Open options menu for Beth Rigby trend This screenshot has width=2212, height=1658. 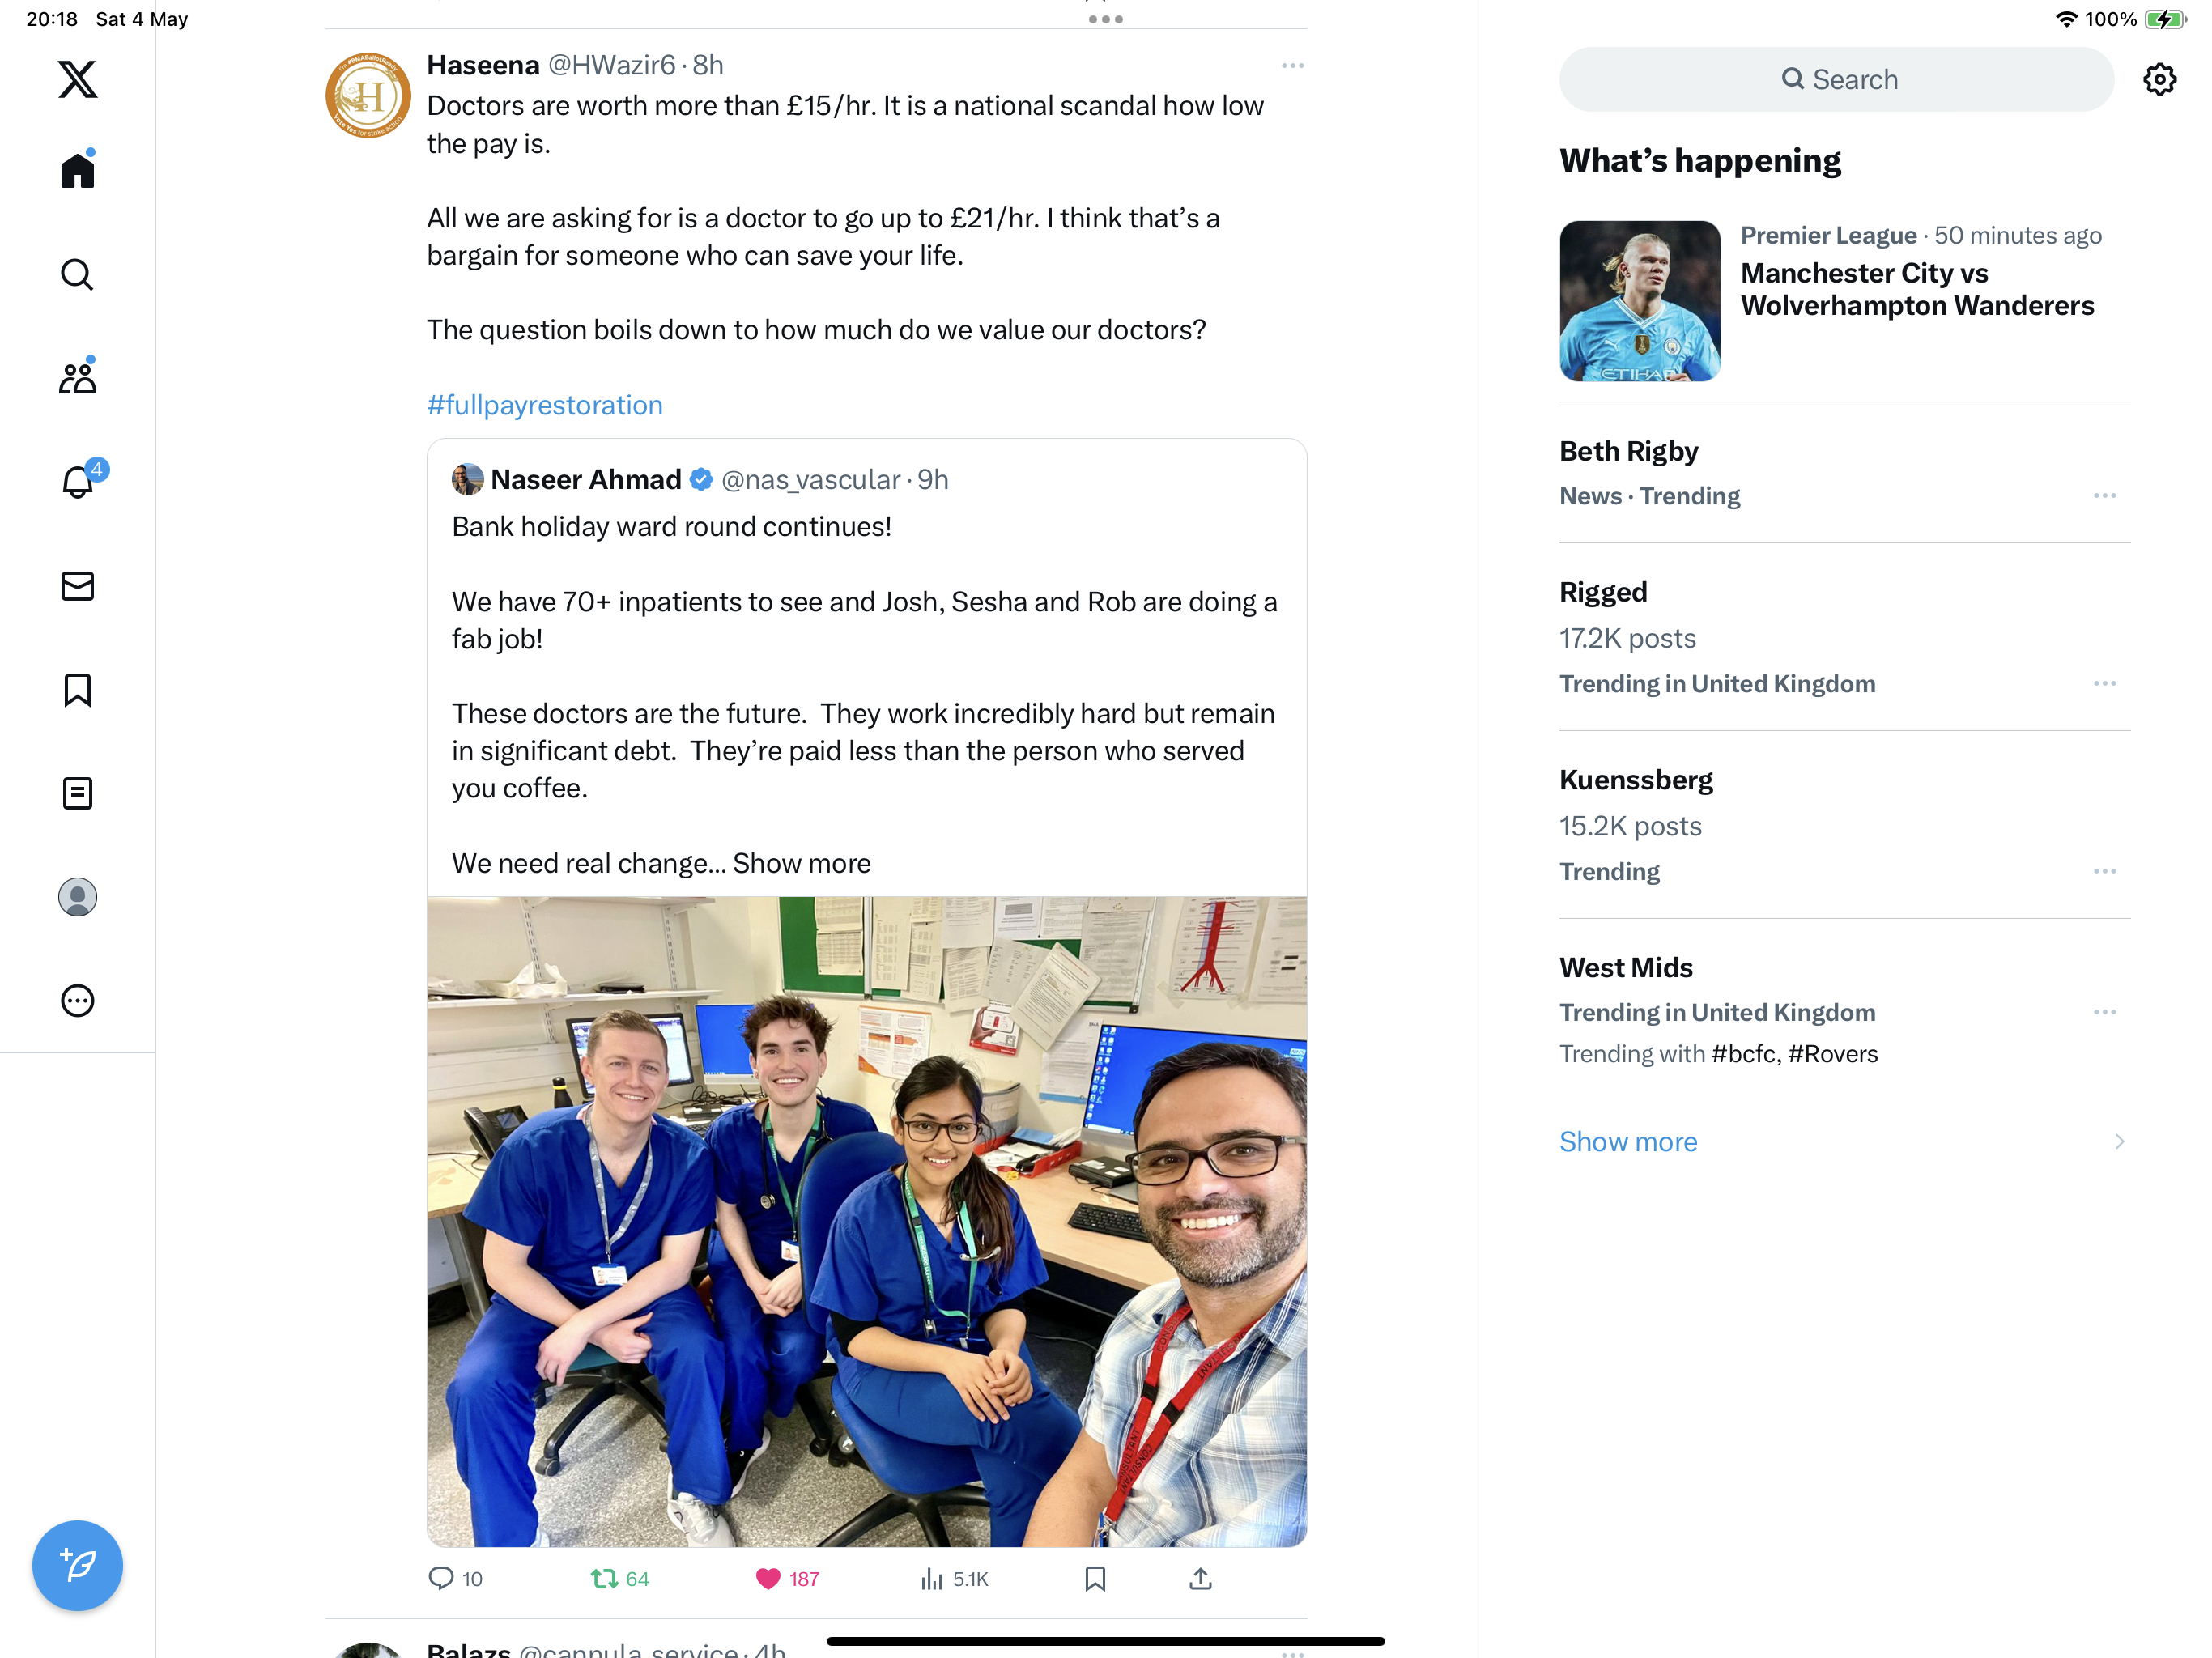2104,496
